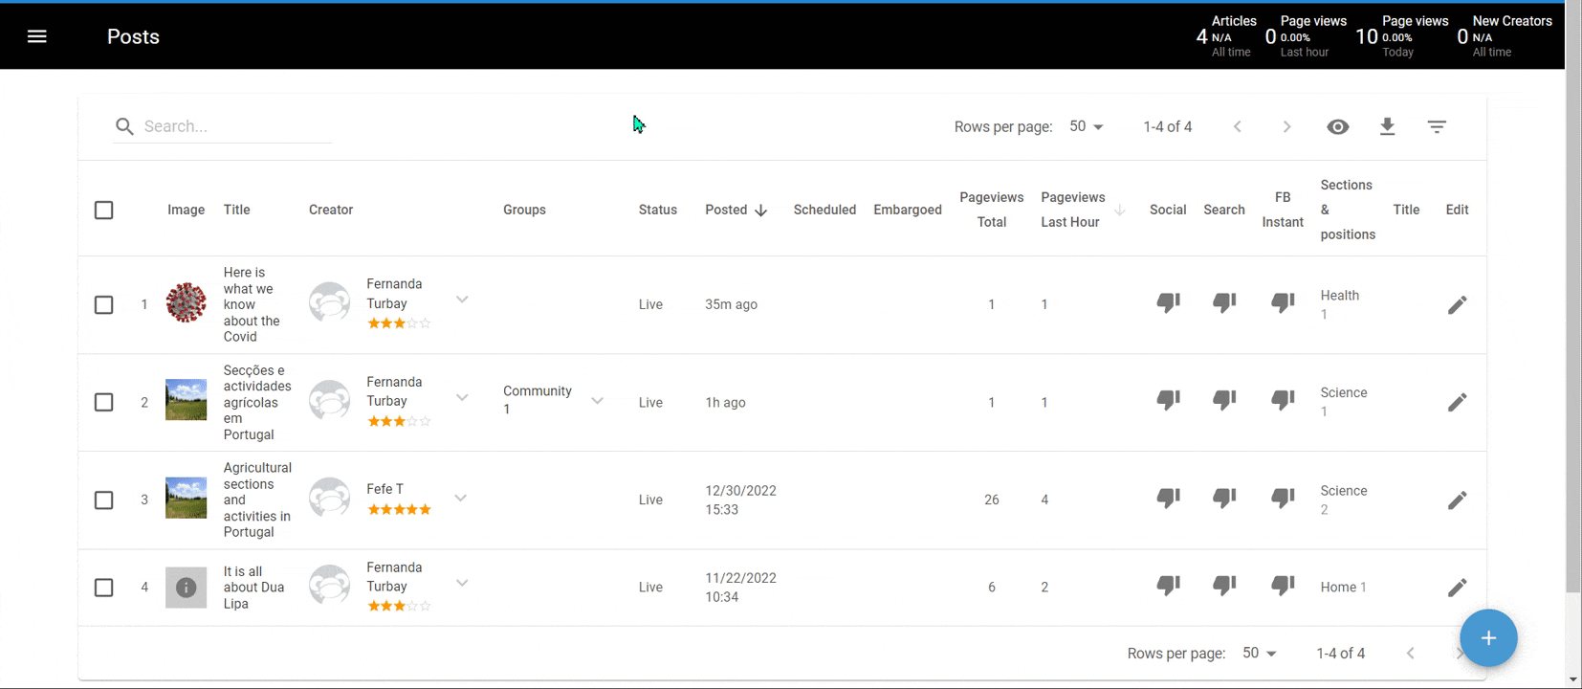Check the select-all checkbox in header
The image size is (1582, 689).
point(104,210)
